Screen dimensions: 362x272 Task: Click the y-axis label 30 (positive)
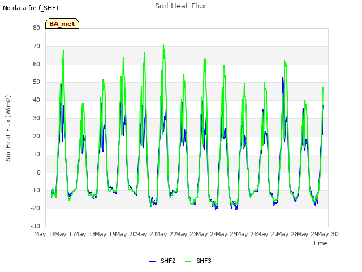pos(36,118)
